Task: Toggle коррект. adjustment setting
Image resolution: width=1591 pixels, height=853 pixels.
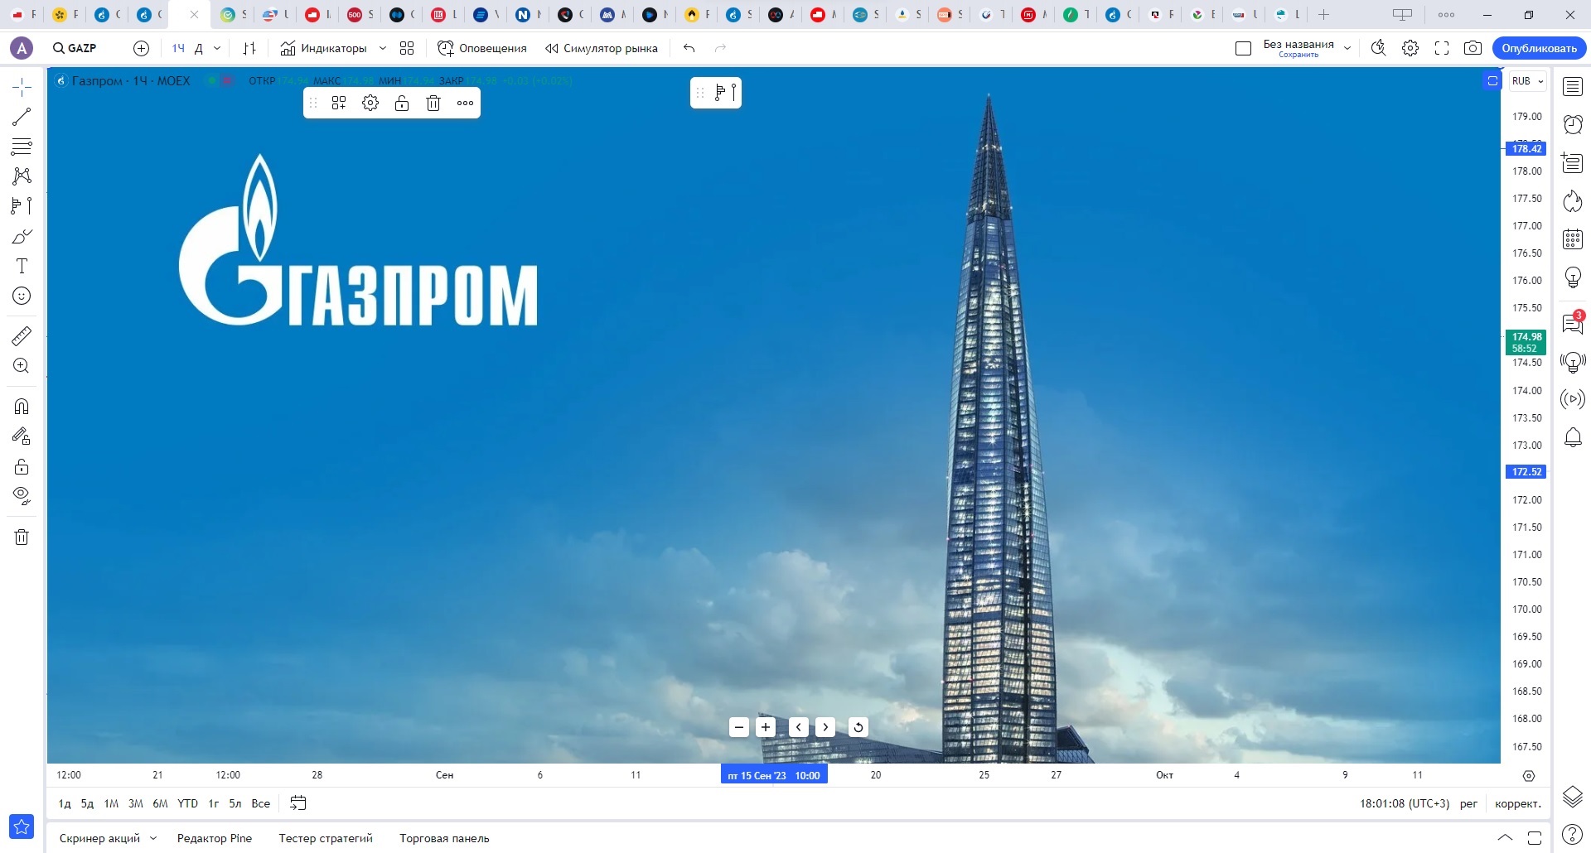Action: click(1518, 803)
